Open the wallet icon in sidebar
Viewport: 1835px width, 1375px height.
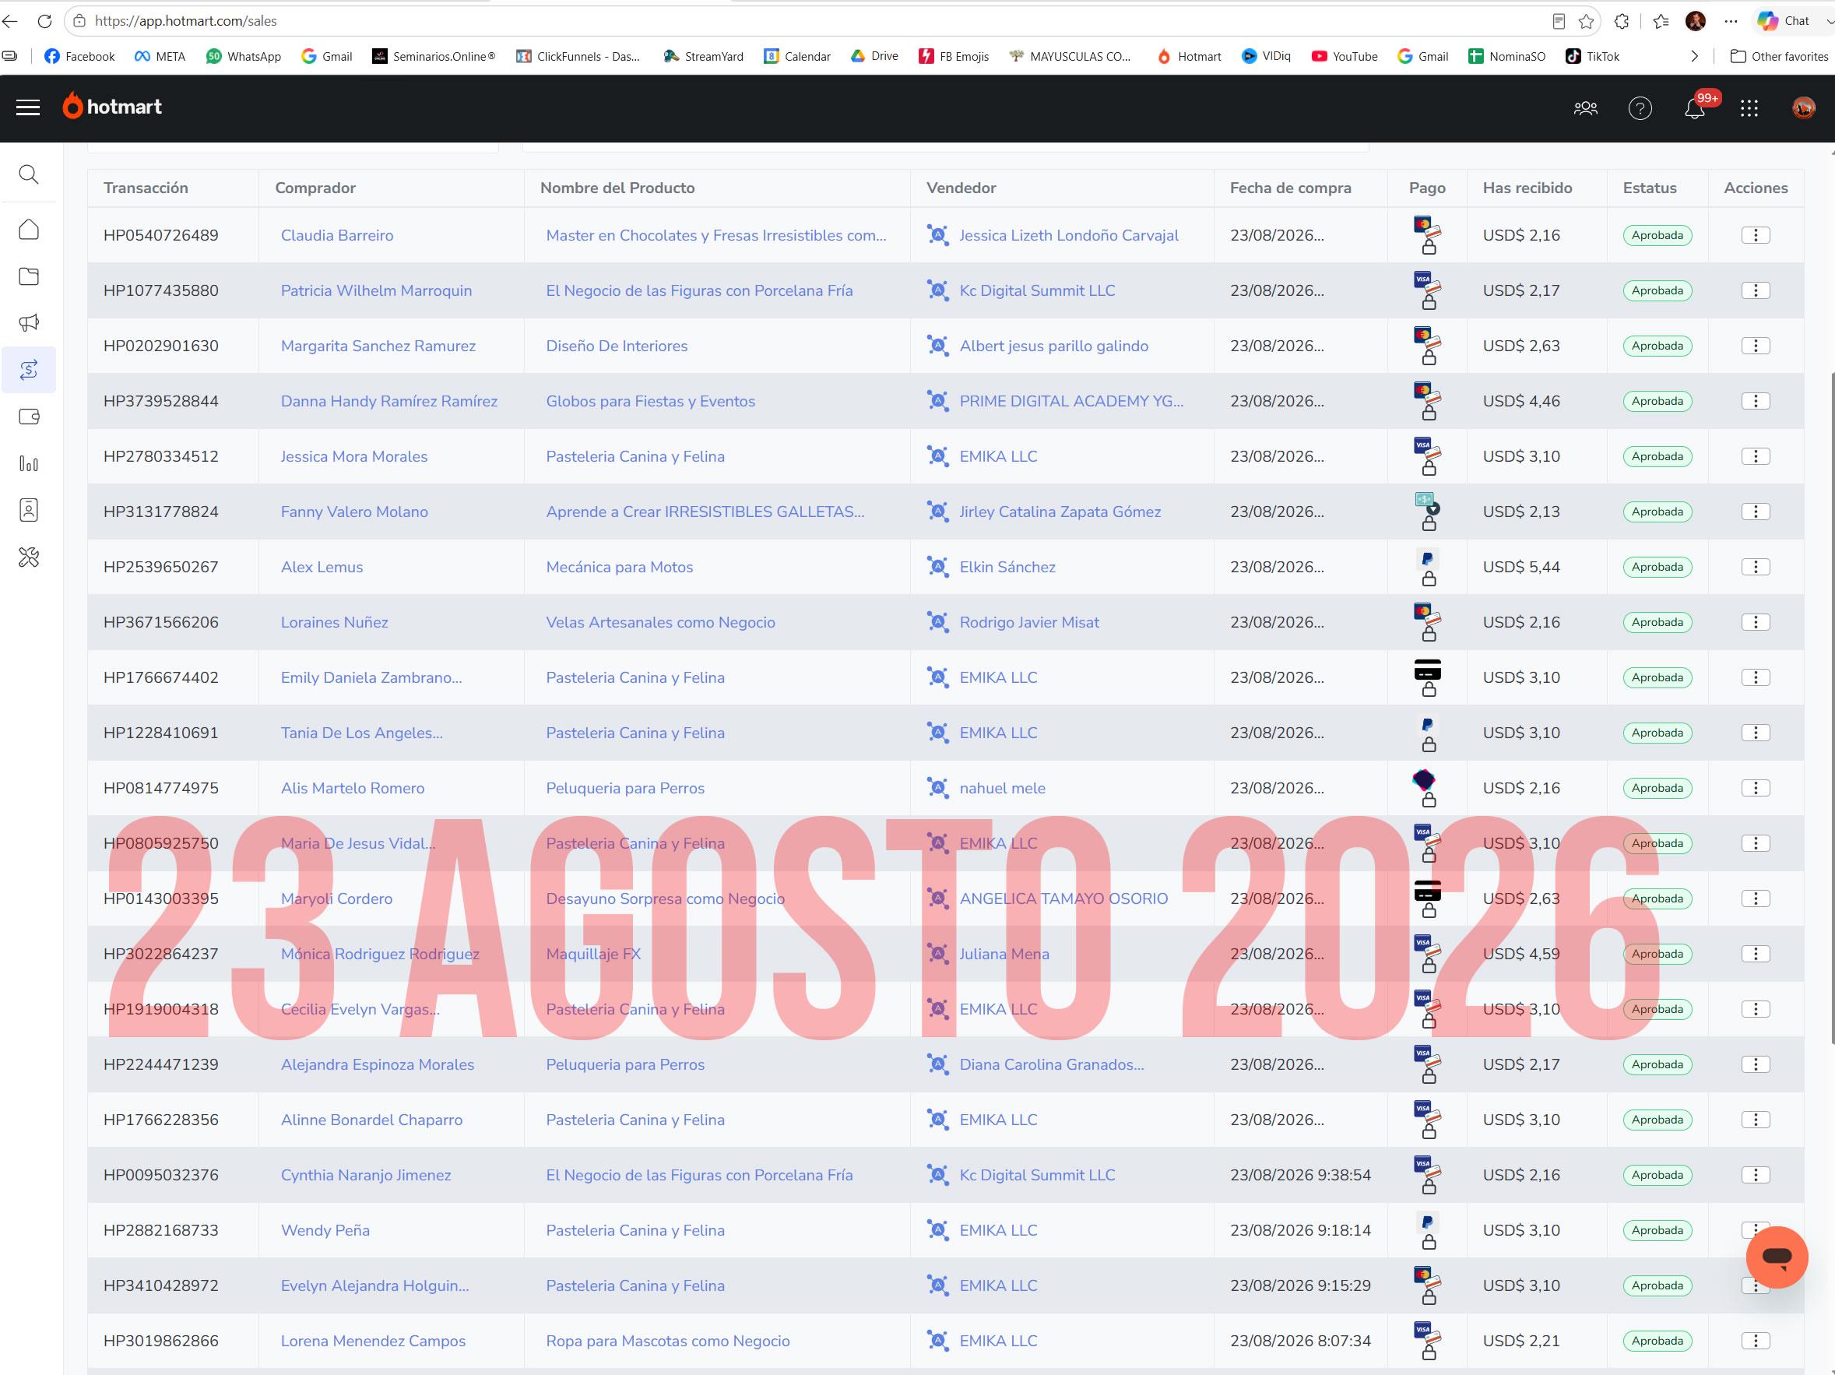pos(28,417)
